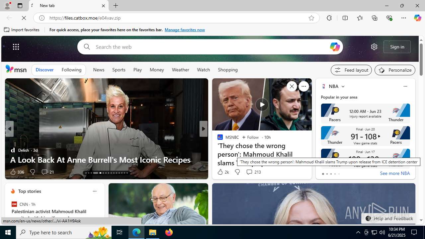This screenshot has height=239, width=425.
Task: Play the MSNBC story video
Action: pos(262,105)
